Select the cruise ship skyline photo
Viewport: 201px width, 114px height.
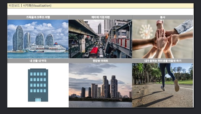point(38,39)
